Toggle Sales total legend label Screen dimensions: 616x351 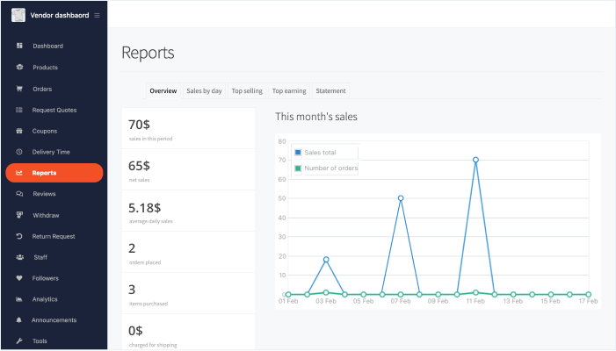[x=320, y=153]
